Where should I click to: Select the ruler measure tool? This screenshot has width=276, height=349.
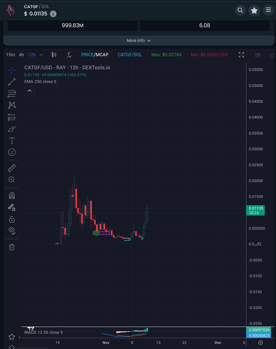12,168
